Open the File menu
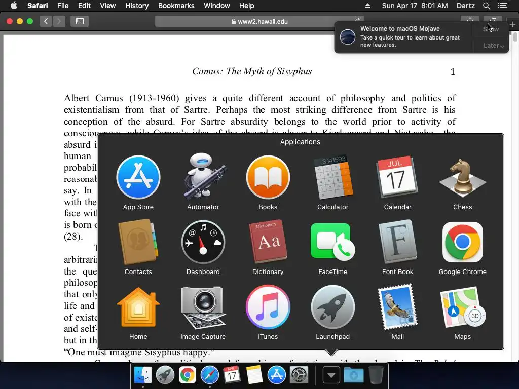 pyautogui.click(x=62, y=6)
